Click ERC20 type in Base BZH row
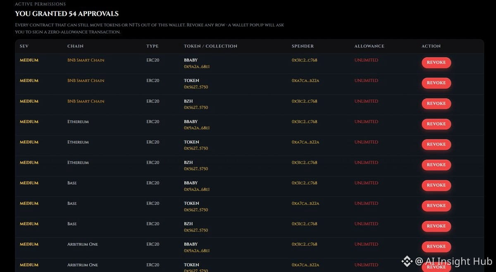This screenshot has height=272, width=496. pyautogui.click(x=153, y=224)
